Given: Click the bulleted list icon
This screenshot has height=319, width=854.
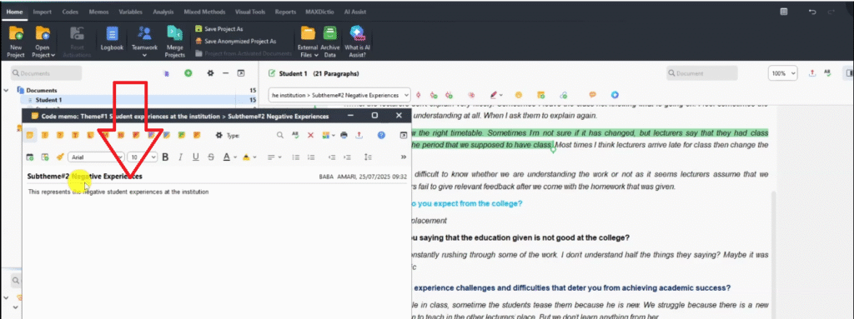Looking at the screenshot, I should (296, 157).
